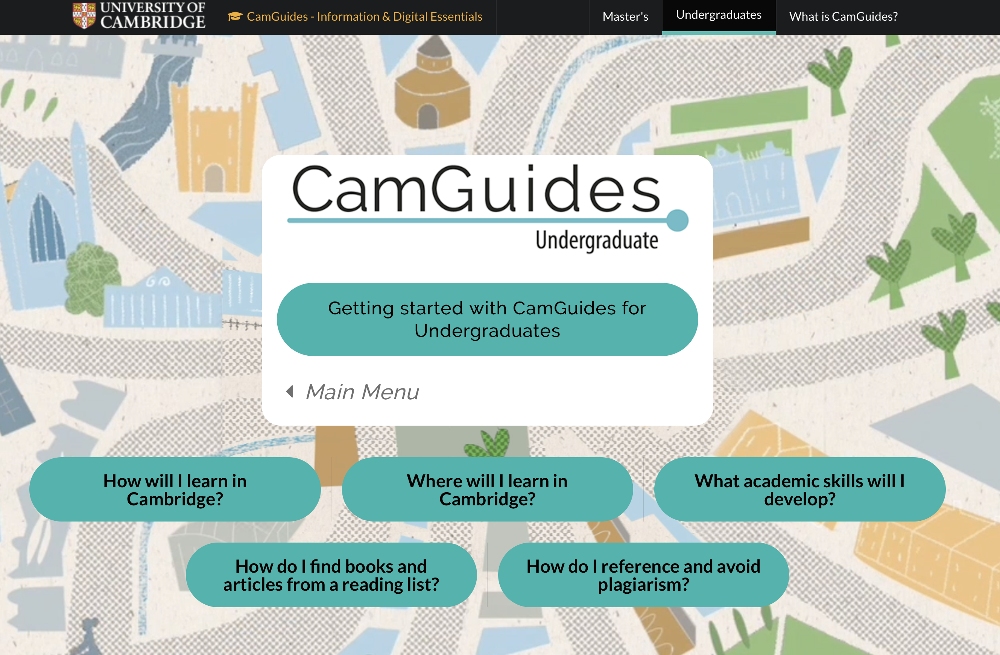Click How will I learn in Cambridge?
The image size is (1000, 655).
[175, 489]
